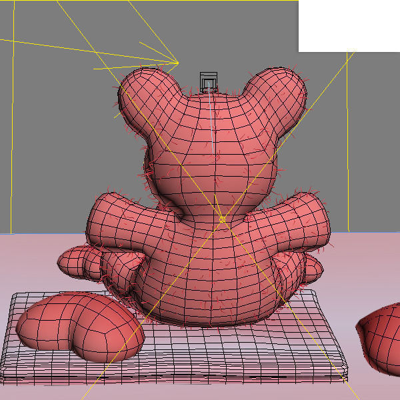The width and height of the screenshot is (400, 400).
Task: Select the partially visible heart object at right edge
Action: (379, 339)
